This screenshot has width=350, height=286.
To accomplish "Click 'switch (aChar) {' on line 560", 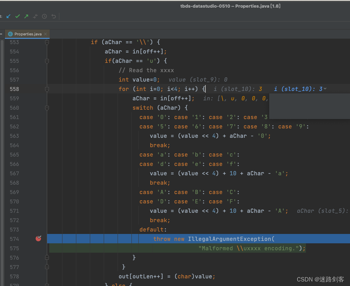I will tap(160, 108).
